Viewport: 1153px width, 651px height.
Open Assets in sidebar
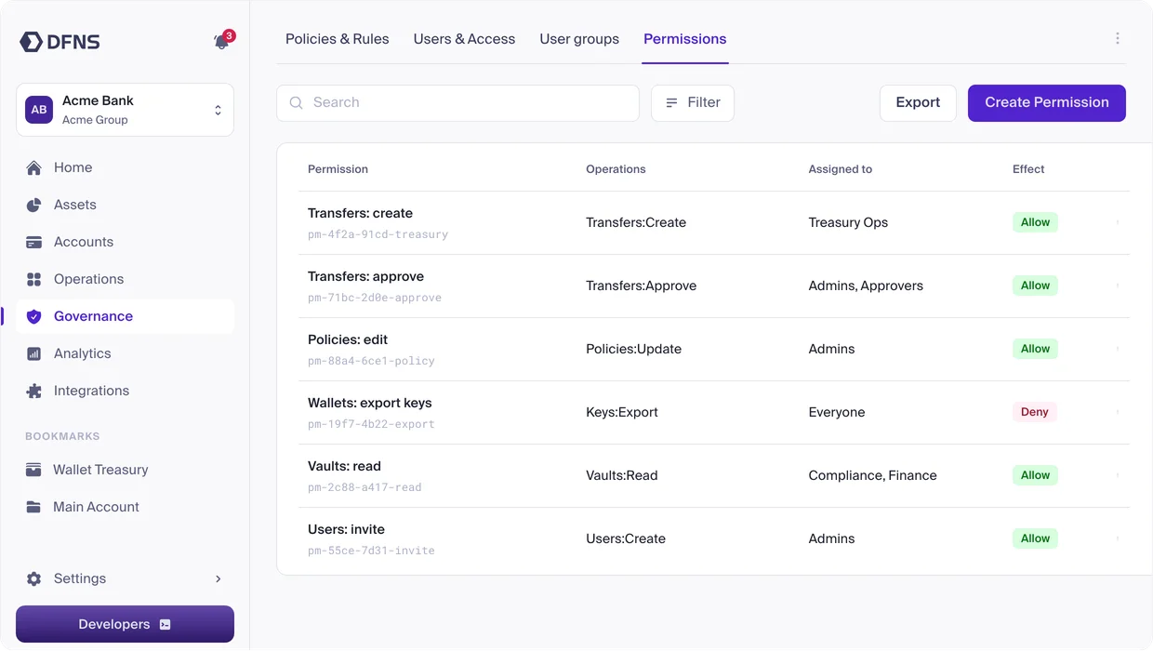pyautogui.click(x=125, y=205)
